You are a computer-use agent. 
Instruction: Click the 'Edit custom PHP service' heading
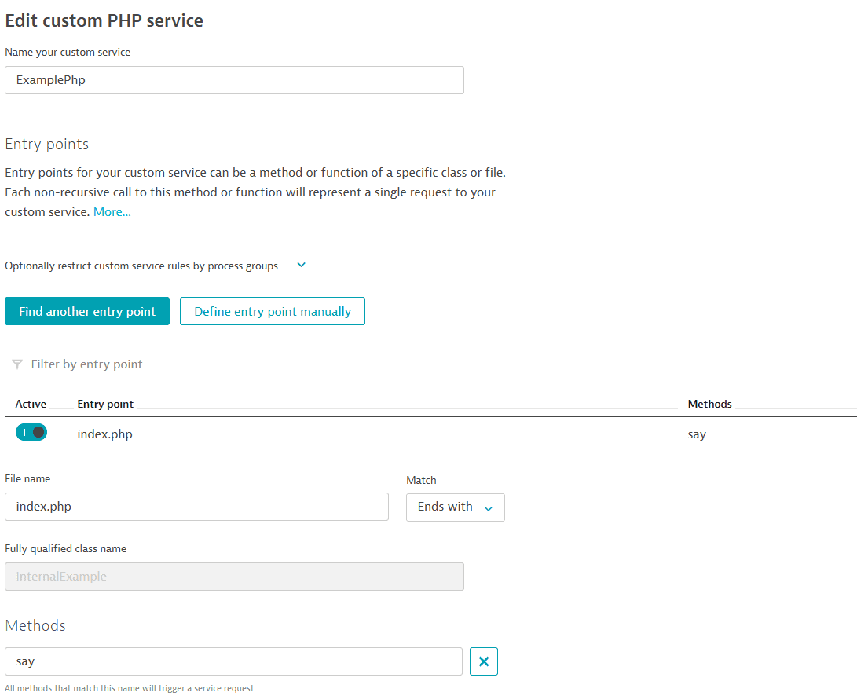pyautogui.click(x=104, y=21)
